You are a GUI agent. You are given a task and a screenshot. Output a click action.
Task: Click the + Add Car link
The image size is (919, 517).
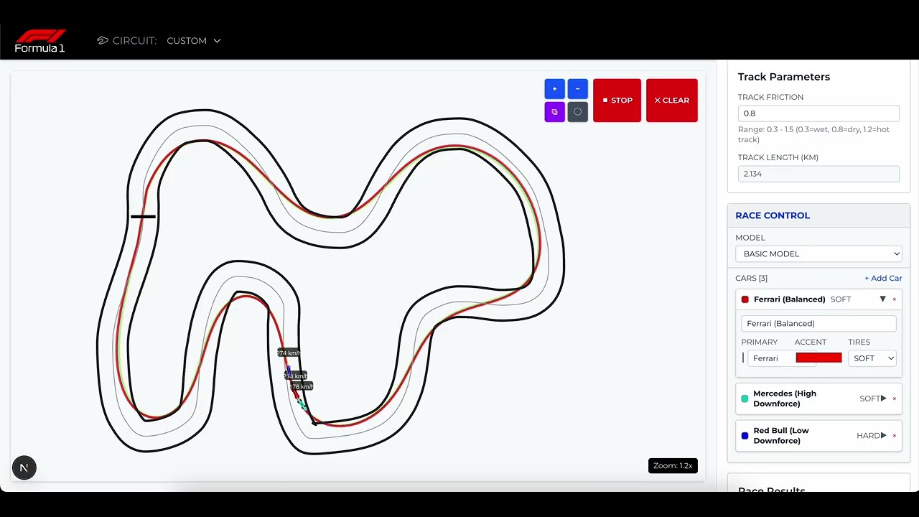[x=883, y=279]
